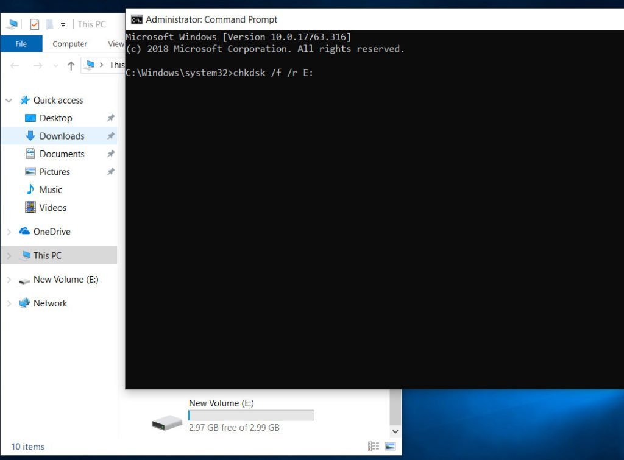Open the recent locations dropdown arrow

(x=56, y=65)
